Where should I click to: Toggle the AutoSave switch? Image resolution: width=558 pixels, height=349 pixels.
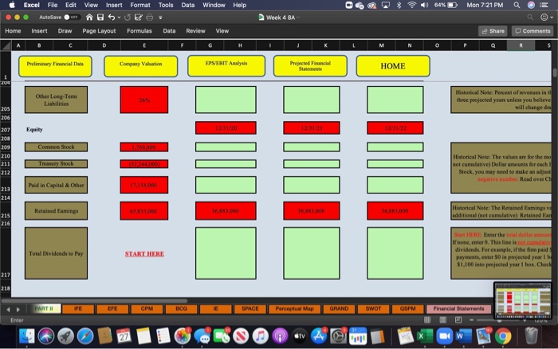(71, 17)
